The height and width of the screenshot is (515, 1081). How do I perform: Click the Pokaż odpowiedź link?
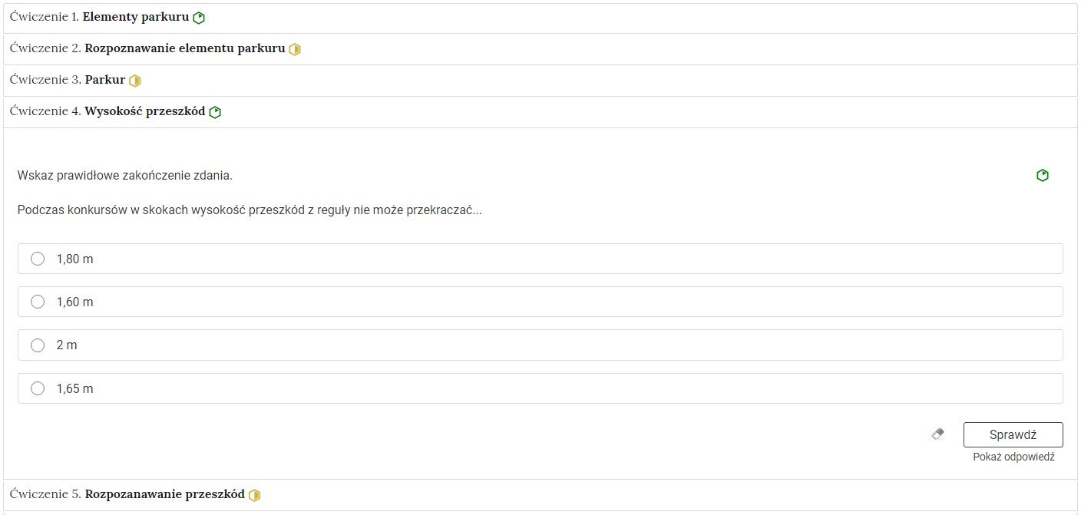pyautogui.click(x=1013, y=457)
